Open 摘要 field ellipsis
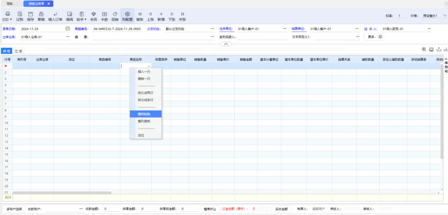 point(212,37)
